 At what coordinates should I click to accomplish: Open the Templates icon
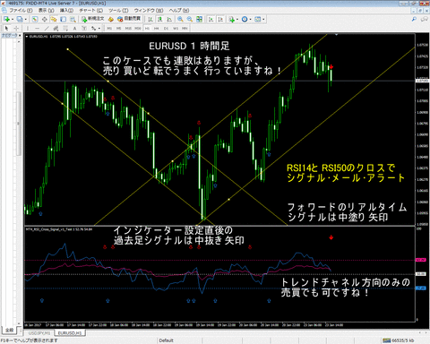258,19
